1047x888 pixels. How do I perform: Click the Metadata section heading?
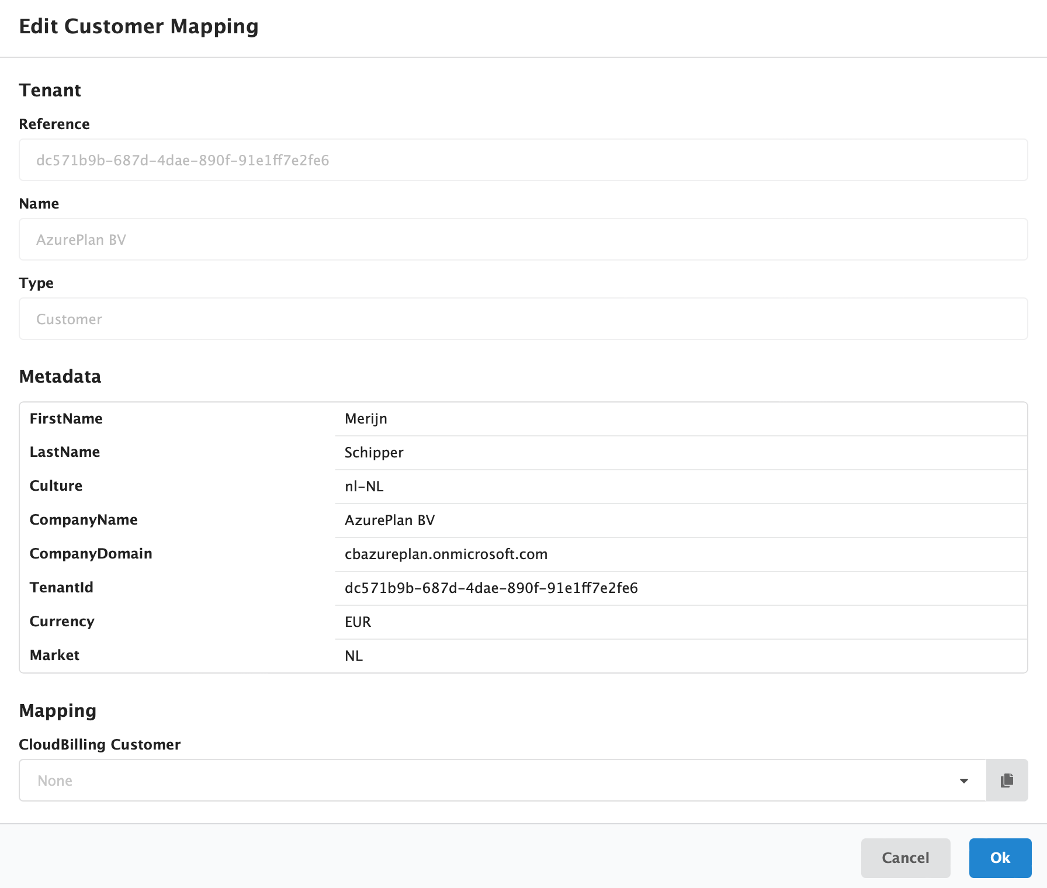click(x=60, y=376)
